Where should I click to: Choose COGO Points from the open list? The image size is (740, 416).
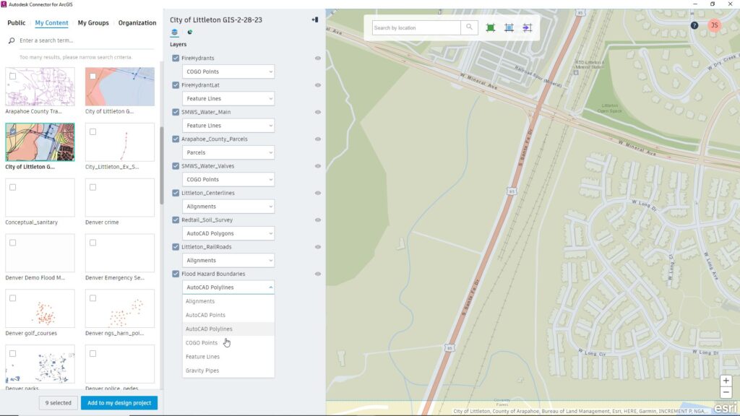coord(228,342)
